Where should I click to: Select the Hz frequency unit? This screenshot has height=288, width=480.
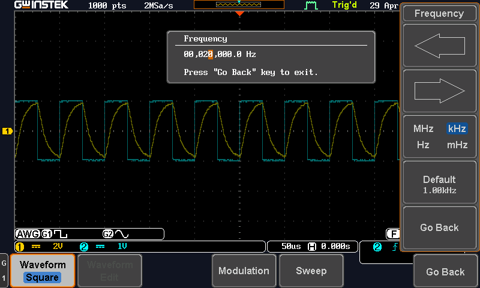click(423, 145)
